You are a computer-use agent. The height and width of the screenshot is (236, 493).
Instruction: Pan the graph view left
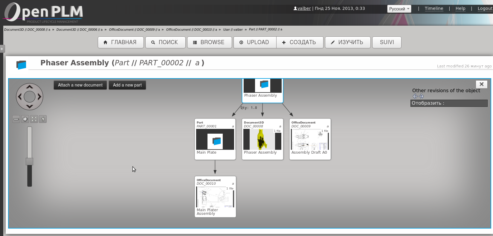point(20,97)
